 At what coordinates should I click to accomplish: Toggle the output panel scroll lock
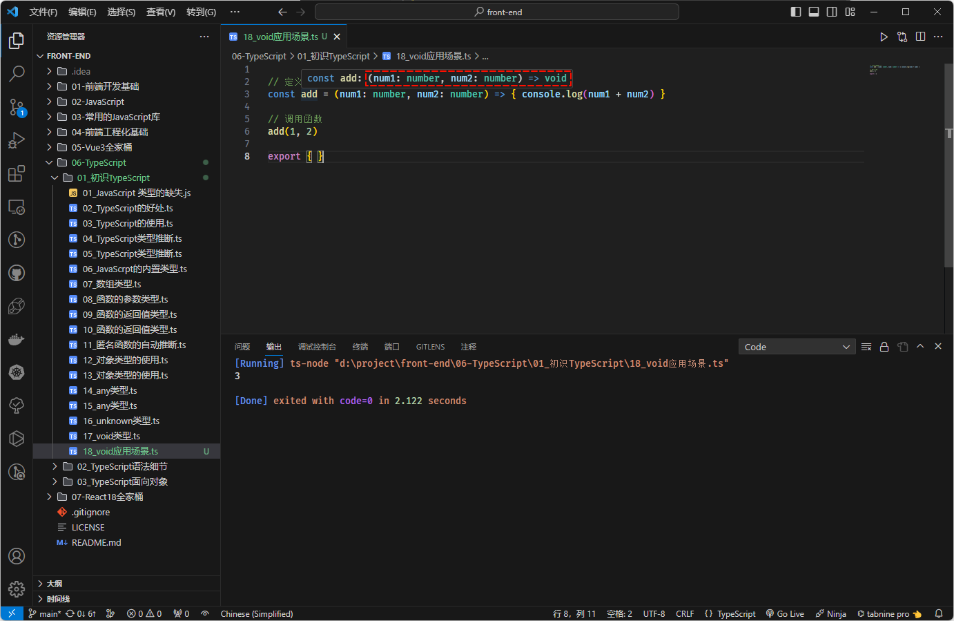pos(884,347)
